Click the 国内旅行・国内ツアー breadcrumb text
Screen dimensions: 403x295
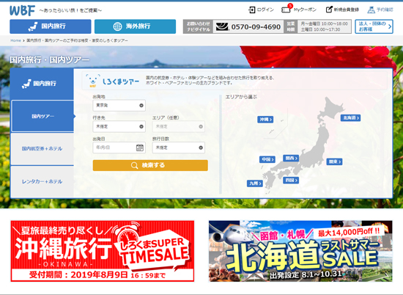point(77,40)
